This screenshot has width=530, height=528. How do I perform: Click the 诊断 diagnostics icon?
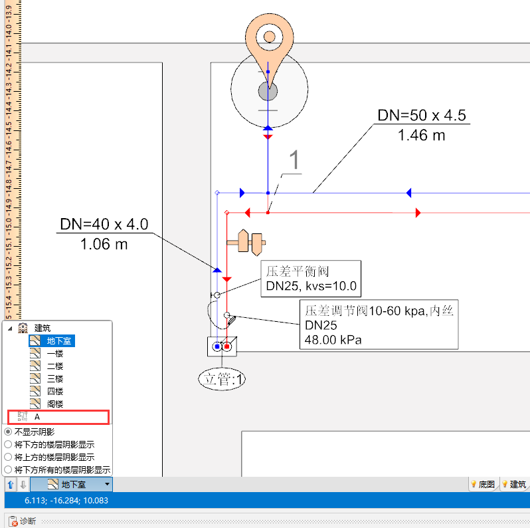[13, 521]
